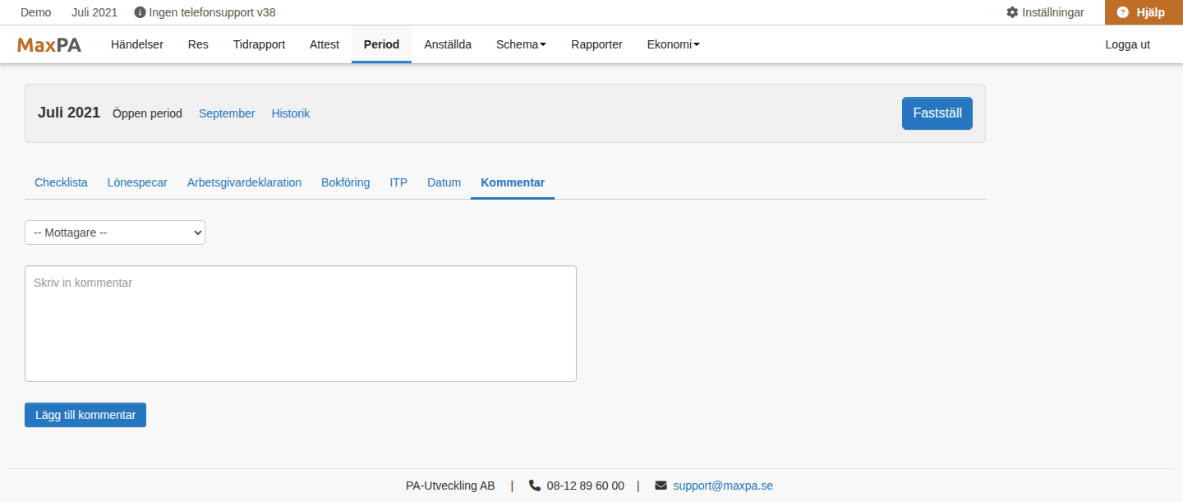
Task: Click the PA-Utveckling AB footer text
Action: [450, 486]
